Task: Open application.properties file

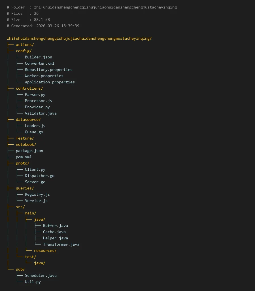Action: tap(50, 82)
